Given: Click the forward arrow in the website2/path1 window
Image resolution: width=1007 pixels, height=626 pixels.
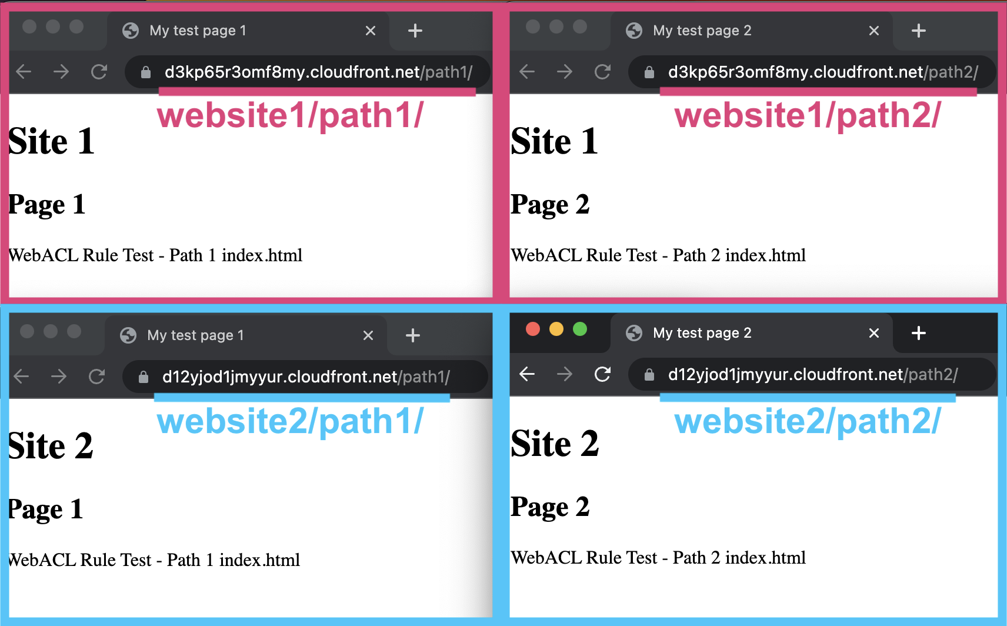Looking at the screenshot, I should point(59,376).
